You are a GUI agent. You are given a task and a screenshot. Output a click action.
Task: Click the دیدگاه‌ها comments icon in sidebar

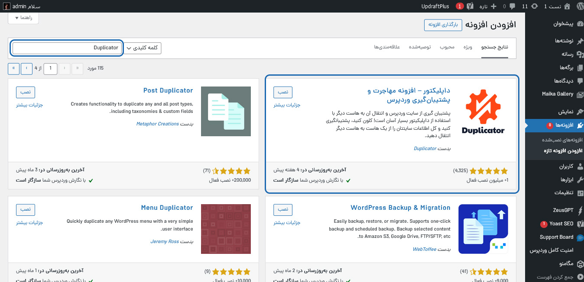click(580, 81)
